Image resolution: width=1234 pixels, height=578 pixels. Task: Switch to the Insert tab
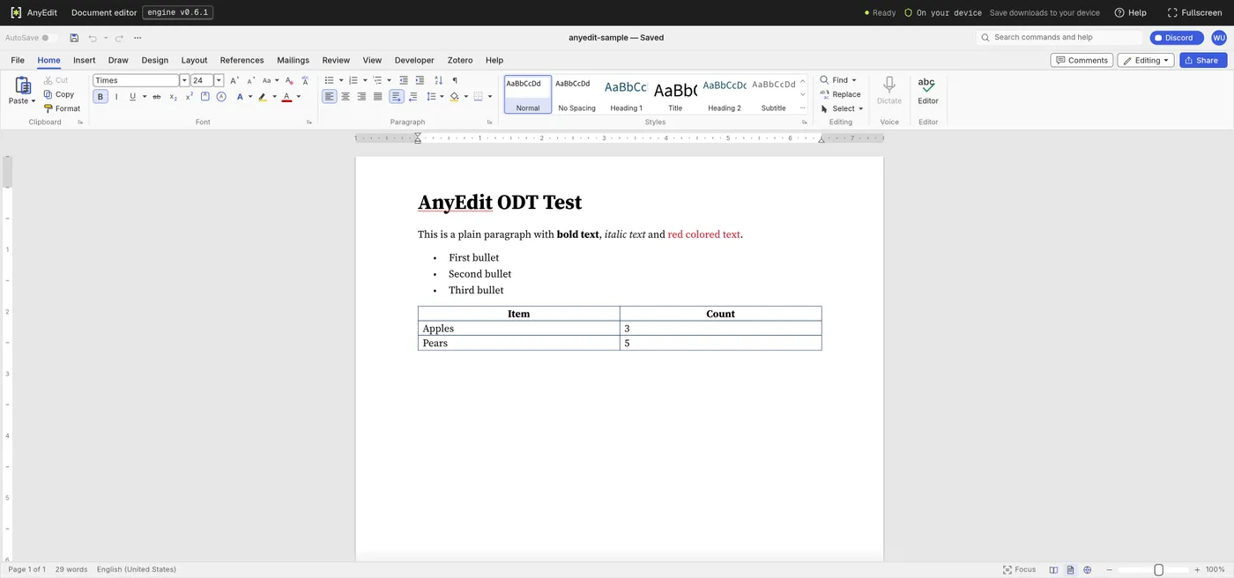(85, 60)
